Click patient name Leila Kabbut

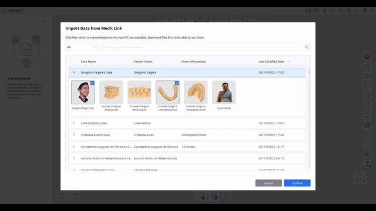pos(142,123)
